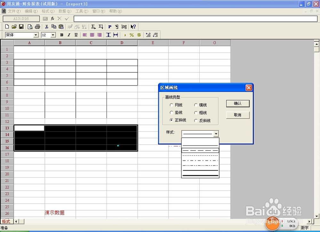320x232 pixels.
Task: Open print preview
Action: point(30,27)
